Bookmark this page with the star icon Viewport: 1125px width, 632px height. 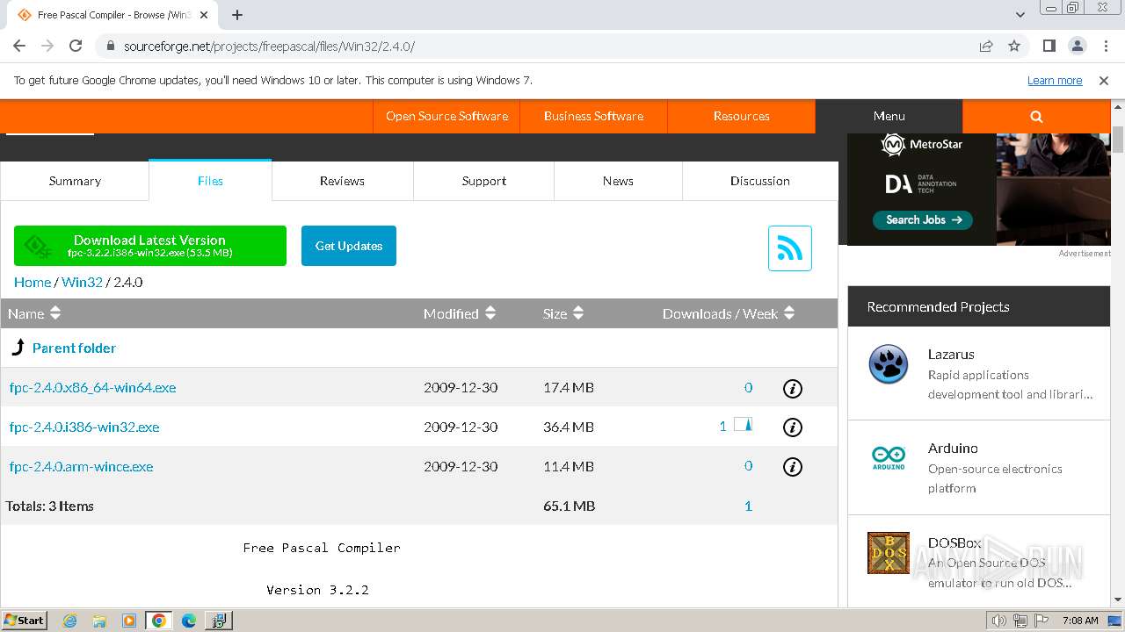pos(1014,46)
